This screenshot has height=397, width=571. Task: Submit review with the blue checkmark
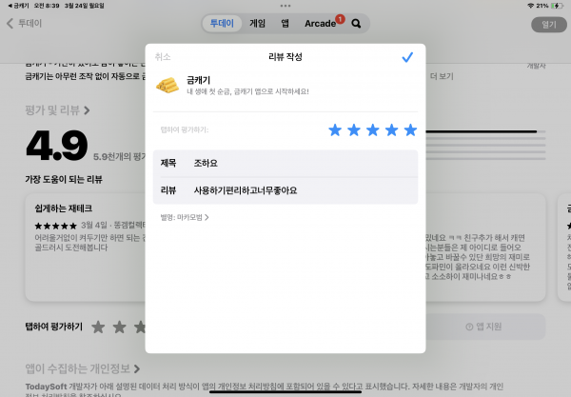coord(407,57)
